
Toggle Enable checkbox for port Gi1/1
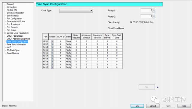[52, 41]
